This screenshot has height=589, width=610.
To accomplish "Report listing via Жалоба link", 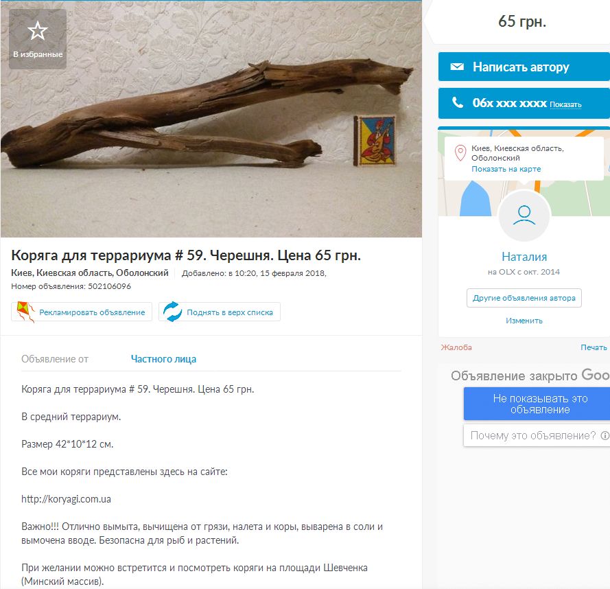I will [456, 347].
